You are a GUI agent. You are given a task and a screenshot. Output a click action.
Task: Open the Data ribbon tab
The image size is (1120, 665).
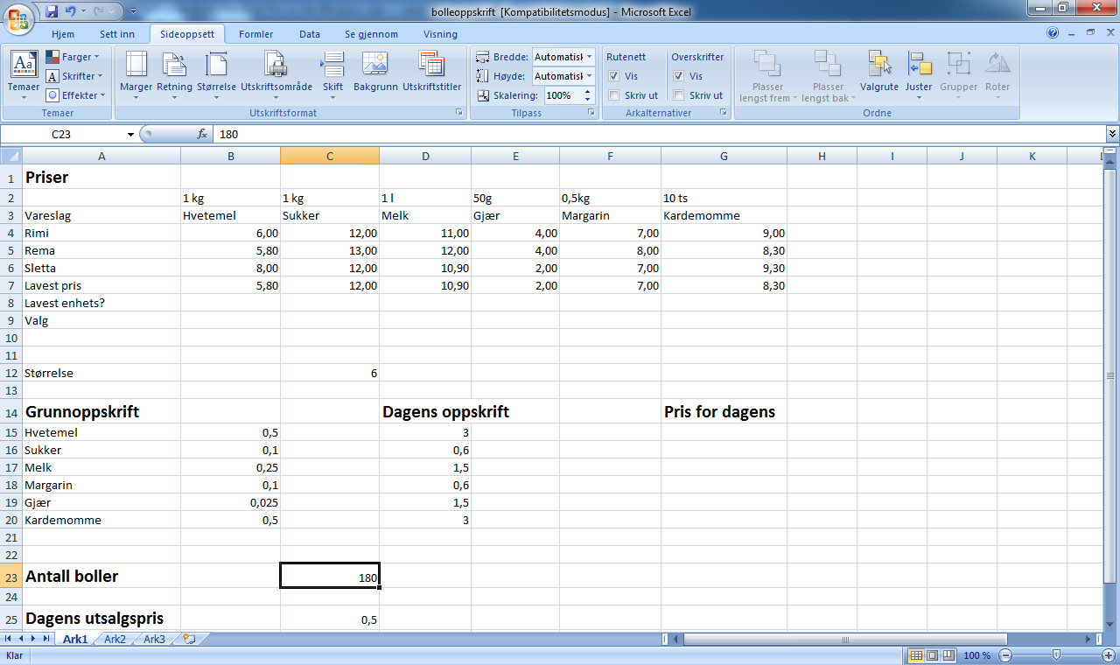tap(310, 34)
